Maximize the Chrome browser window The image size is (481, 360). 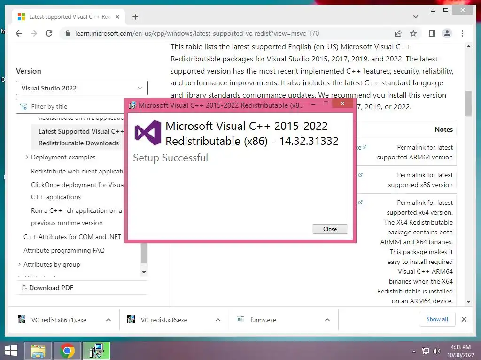pyautogui.click(x=446, y=10)
